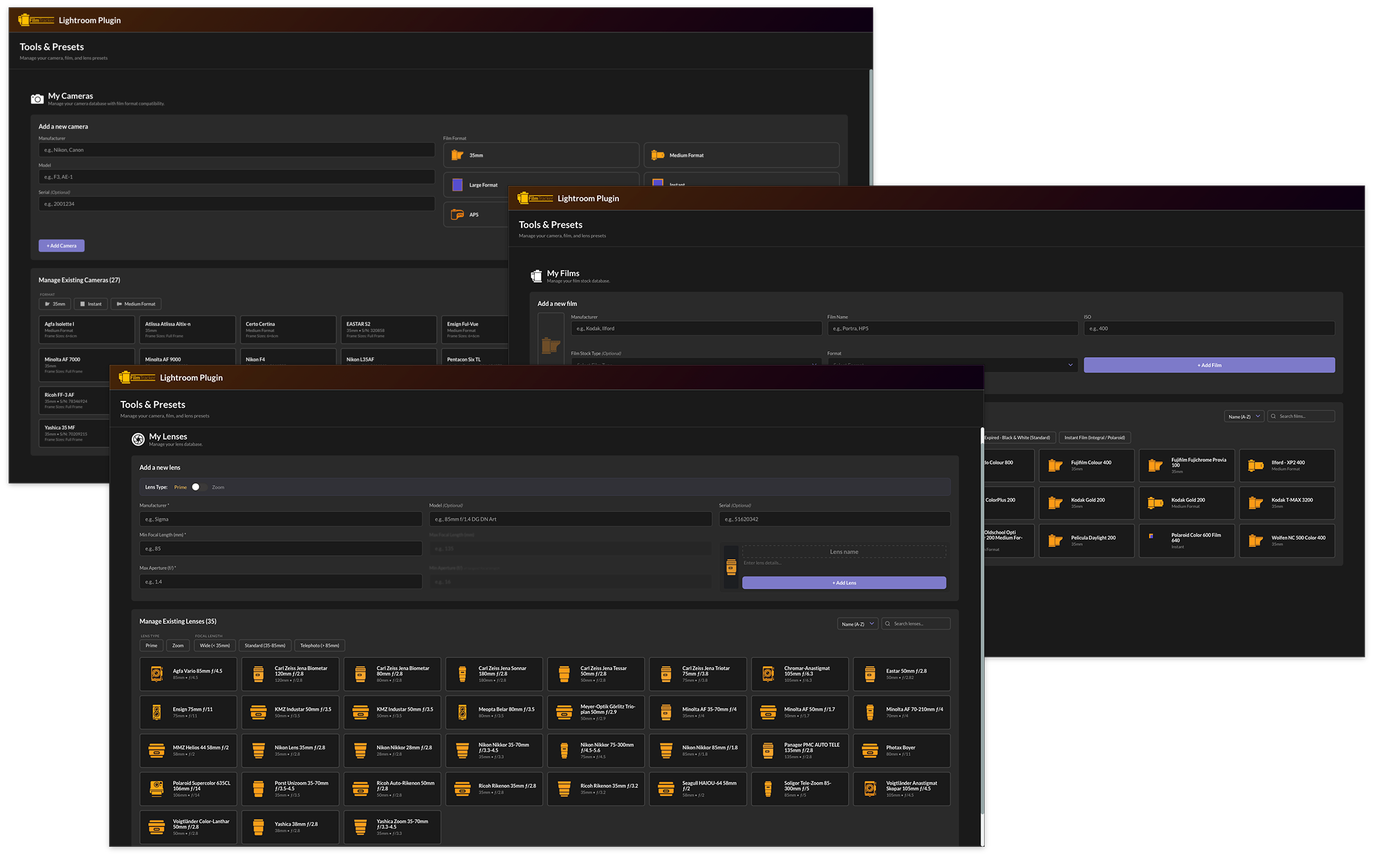The image size is (1382, 864).
Task: Select the Medium Format film format icon
Action: tap(657, 154)
